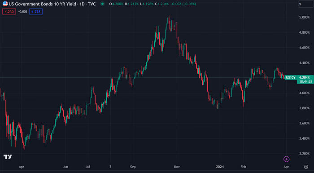The height and width of the screenshot is (173, 314).
Task: Click the Jul time axis label
Action: pos(88,167)
